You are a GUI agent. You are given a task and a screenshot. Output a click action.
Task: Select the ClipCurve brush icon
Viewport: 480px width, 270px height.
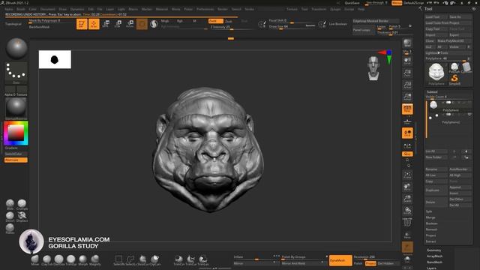pyautogui.click(x=155, y=259)
